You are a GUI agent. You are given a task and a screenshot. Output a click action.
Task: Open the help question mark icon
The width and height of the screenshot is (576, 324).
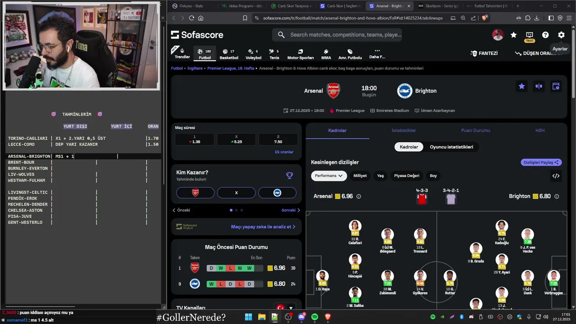[545, 35]
